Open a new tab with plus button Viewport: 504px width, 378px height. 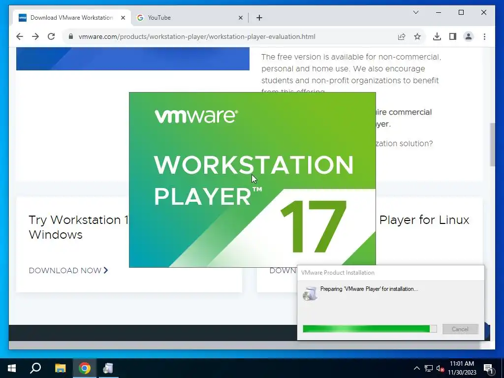point(259,18)
